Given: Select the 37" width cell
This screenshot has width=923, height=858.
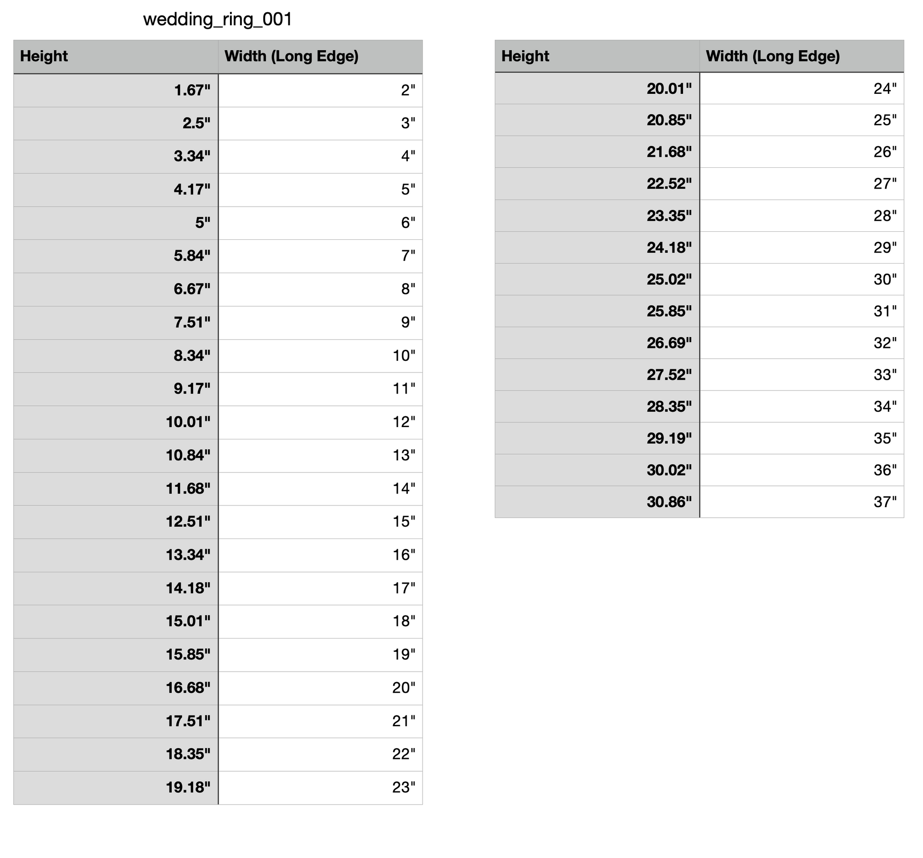Looking at the screenshot, I should (x=802, y=502).
